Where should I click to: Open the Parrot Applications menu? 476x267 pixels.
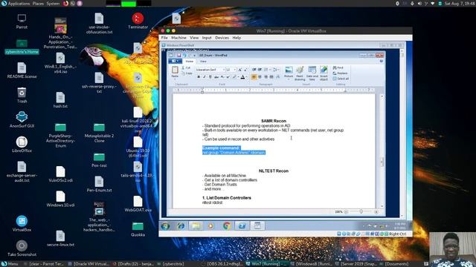(16, 4)
